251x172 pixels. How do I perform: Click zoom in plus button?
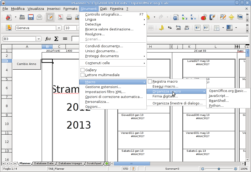[235, 169]
